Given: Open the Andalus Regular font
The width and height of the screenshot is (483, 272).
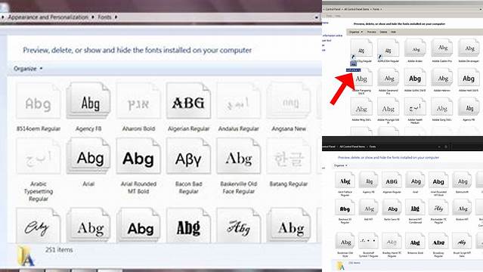Looking at the screenshot, I should click(x=238, y=101).
